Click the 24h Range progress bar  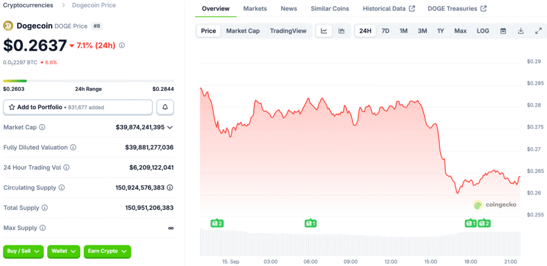88,81
